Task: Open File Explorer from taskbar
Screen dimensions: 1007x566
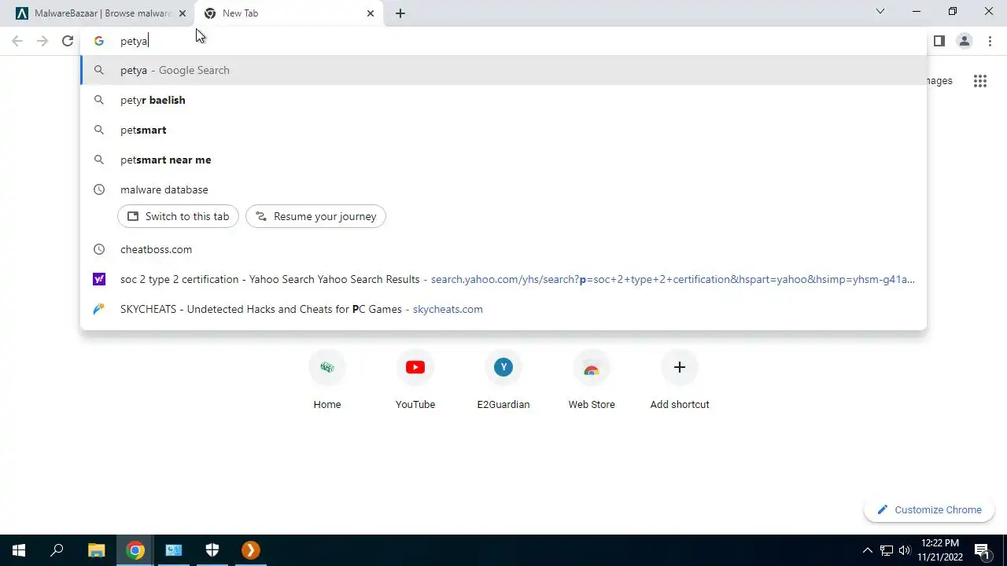Action: [x=96, y=550]
